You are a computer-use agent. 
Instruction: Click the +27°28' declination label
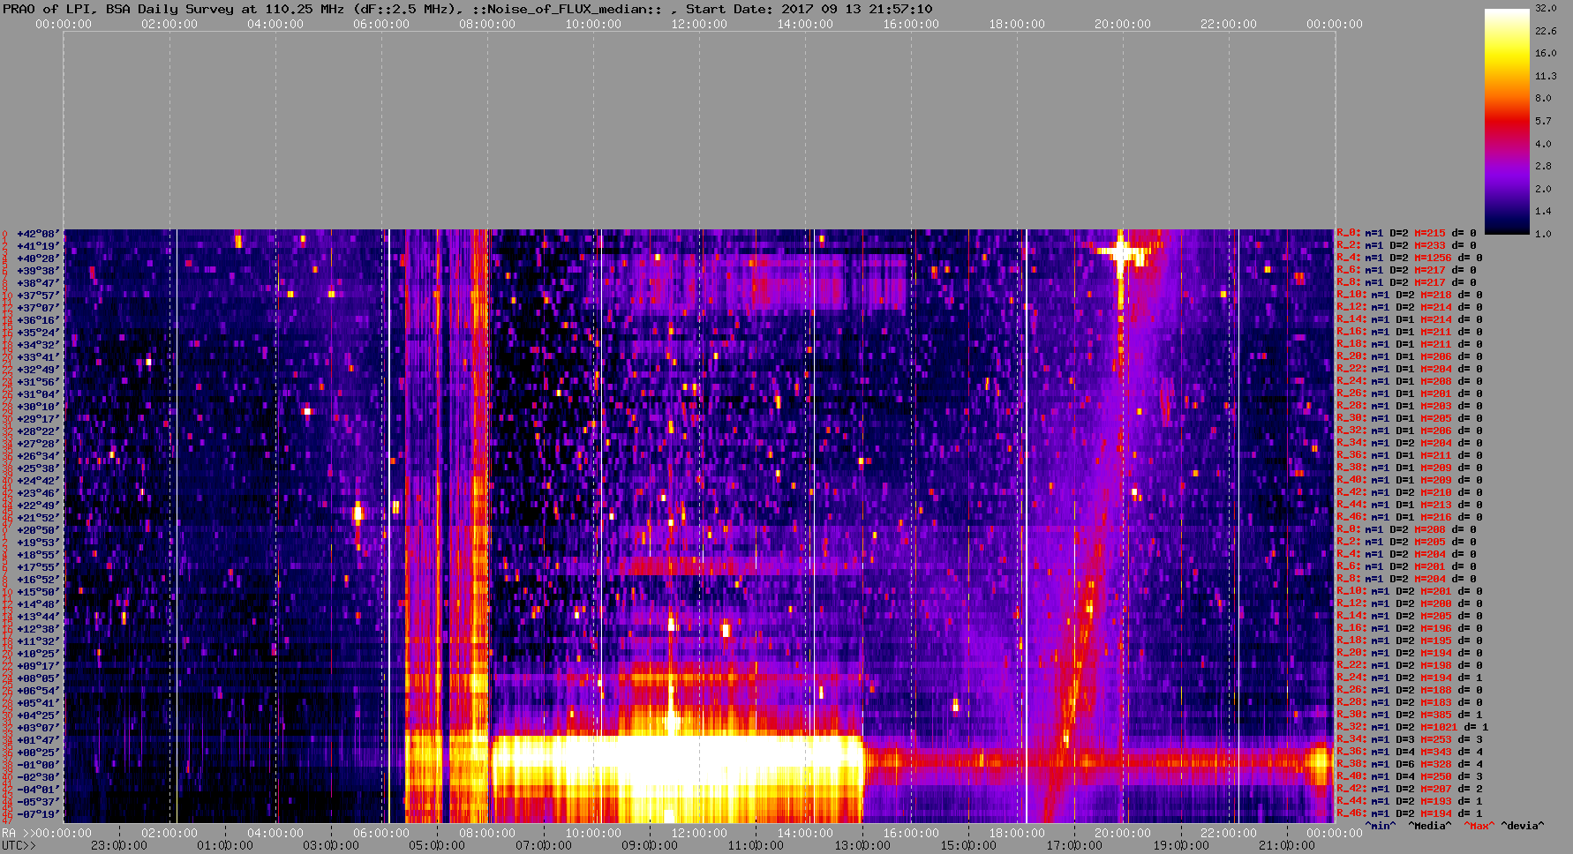click(38, 444)
